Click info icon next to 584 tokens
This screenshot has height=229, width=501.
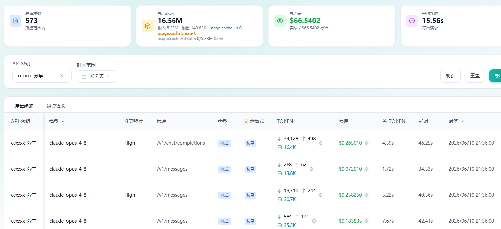314,221
